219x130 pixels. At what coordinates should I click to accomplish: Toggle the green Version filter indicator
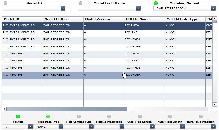click(x=18, y=116)
